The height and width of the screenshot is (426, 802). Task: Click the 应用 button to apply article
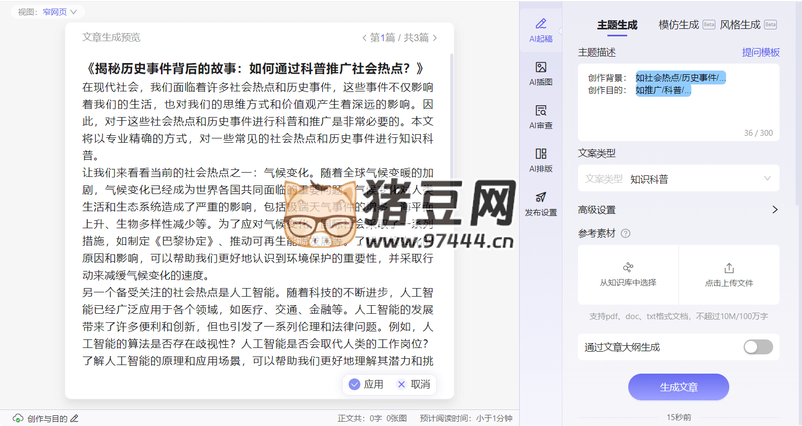pyautogui.click(x=366, y=384)
